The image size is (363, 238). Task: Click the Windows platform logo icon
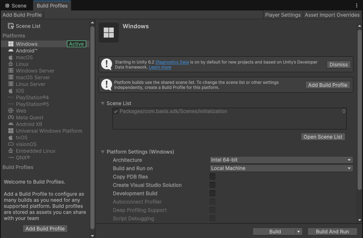tap(10, 44)
